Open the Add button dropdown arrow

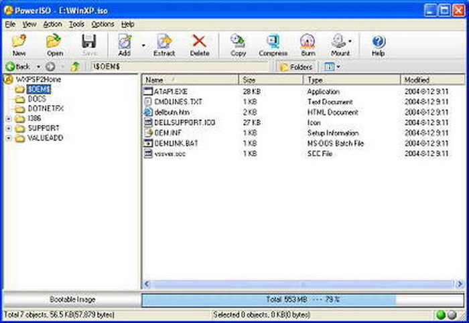pos(143,45)
